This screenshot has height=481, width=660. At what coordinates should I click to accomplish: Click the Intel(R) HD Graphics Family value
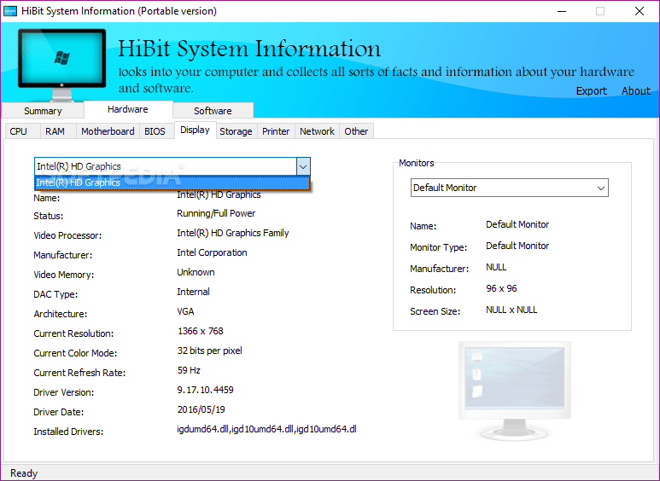(x=233, y=233)
